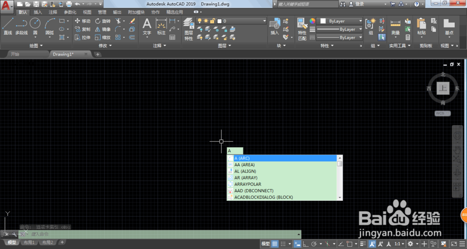The height and width of the screenshot is (249, 467).
Task: Open the quick calculator icon in 实用工具
Action: pyautogui.click(x=408, y=37)
